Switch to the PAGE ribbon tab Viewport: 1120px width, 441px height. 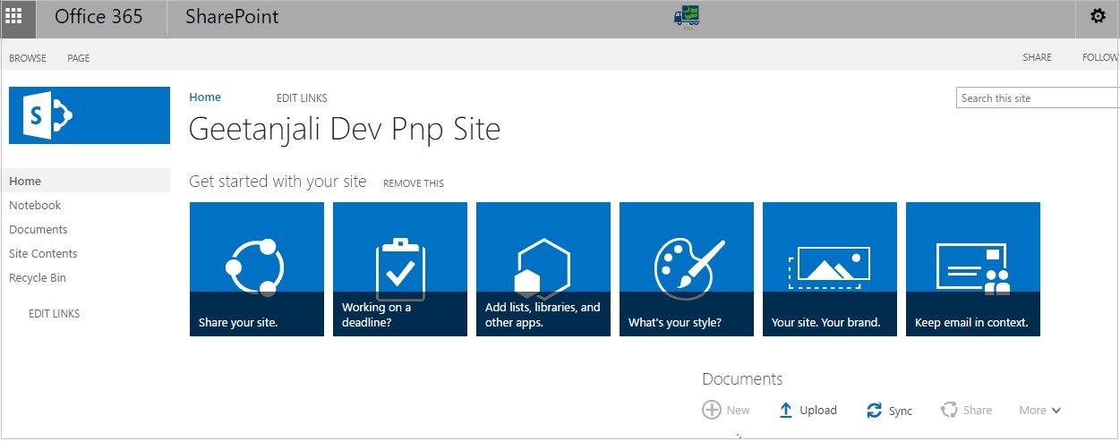79,58
